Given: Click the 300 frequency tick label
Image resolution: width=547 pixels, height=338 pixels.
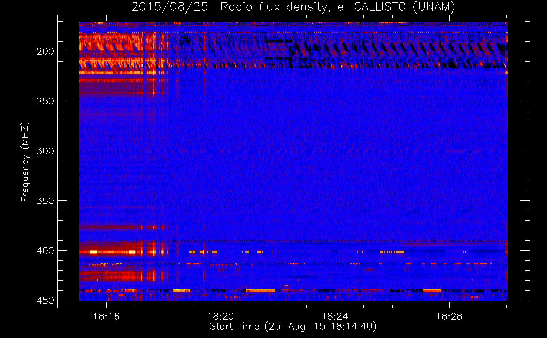Looking at the screenshot, I should pos(45,151).
